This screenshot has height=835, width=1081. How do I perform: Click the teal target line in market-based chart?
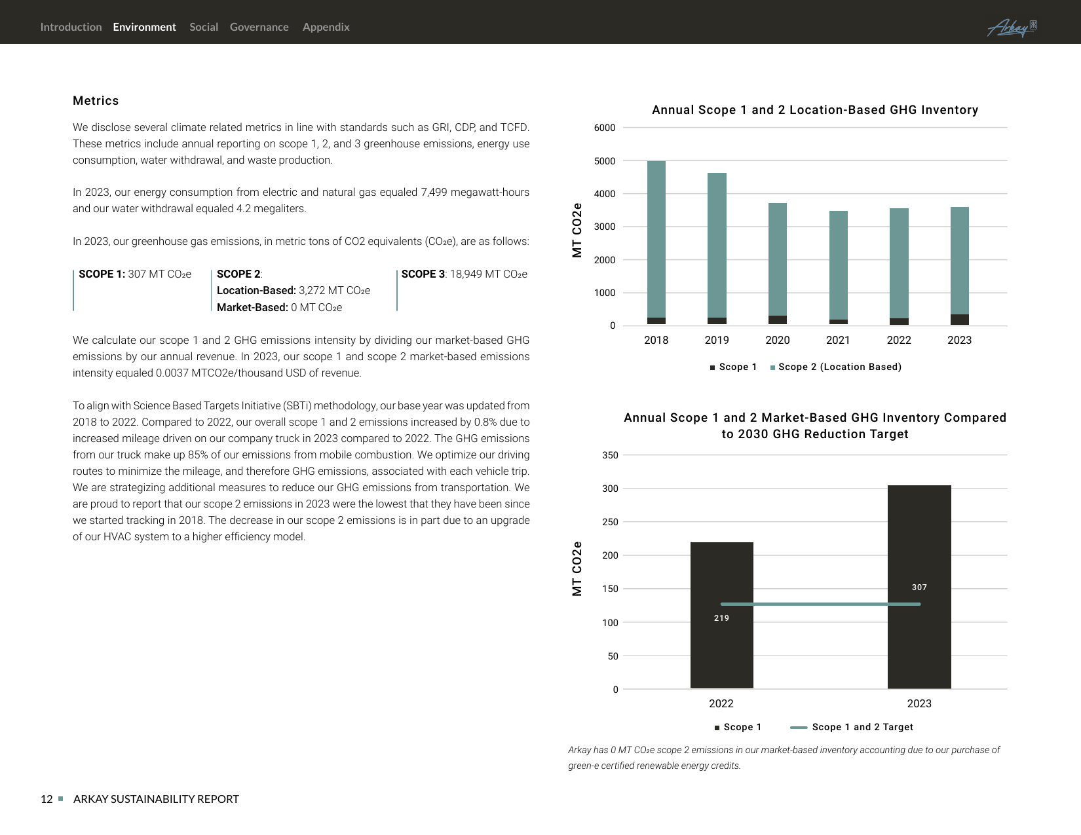coord(820,604)
